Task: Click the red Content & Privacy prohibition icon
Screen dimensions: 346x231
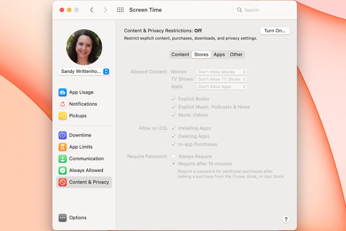Action: (63, 182)
